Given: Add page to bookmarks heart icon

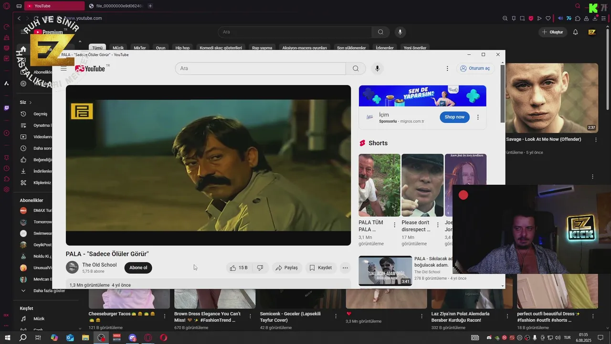Looking at the screenshot, I should pyautogui.click(x=548, y=18).
